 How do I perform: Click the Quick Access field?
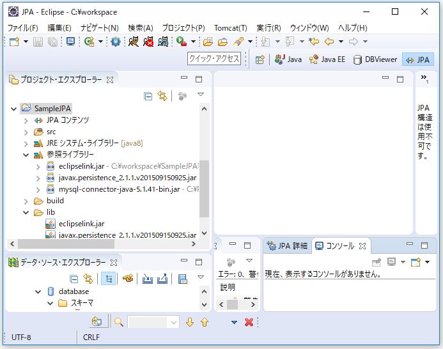click(214, 59)
